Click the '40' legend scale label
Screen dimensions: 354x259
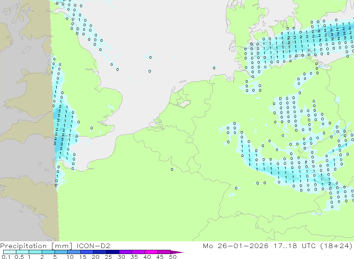(147, 257)
